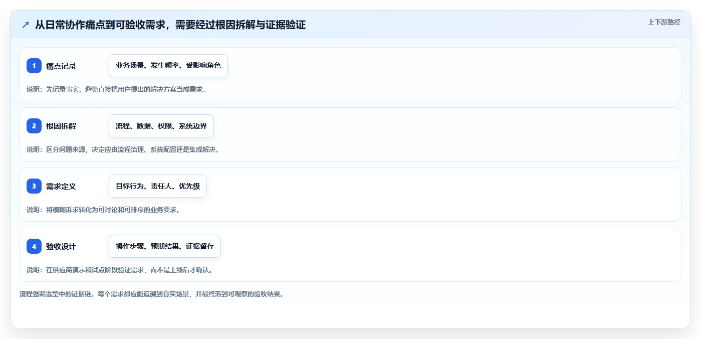This screenshot has width=701, height=339.
Task: Click the note starting 说明：区分问题来源
Action: [x=123, y=149]
